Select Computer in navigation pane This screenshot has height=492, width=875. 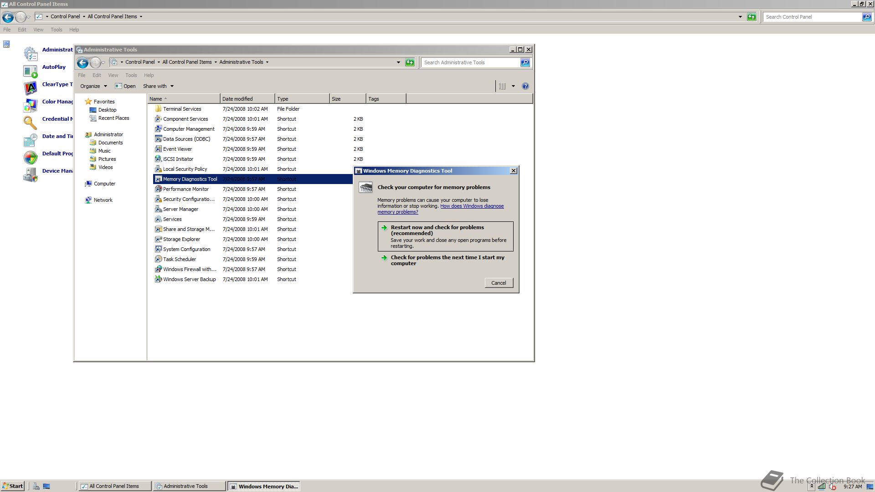click(104, 184)
